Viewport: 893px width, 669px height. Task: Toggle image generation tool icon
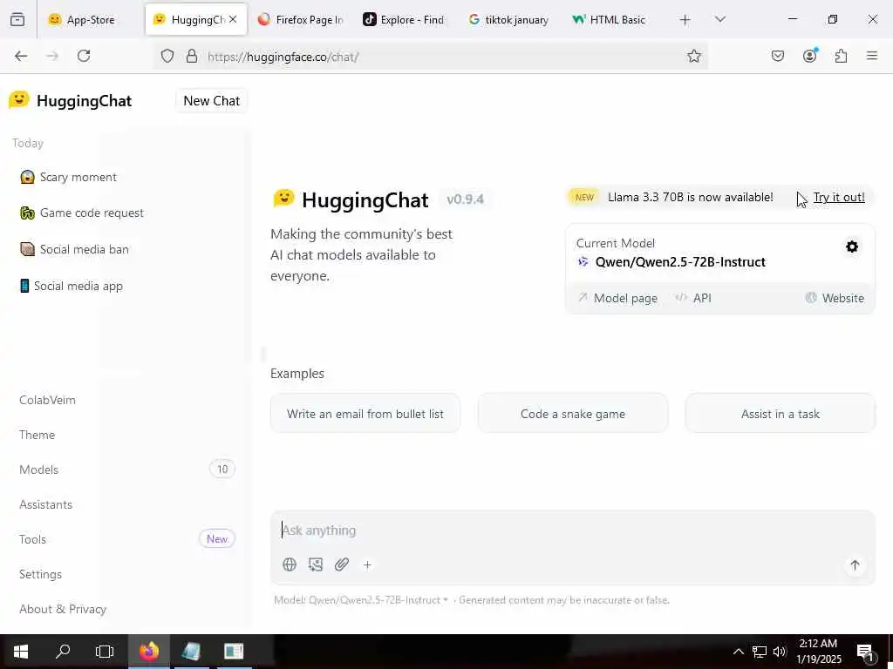(x=316, y=564)
